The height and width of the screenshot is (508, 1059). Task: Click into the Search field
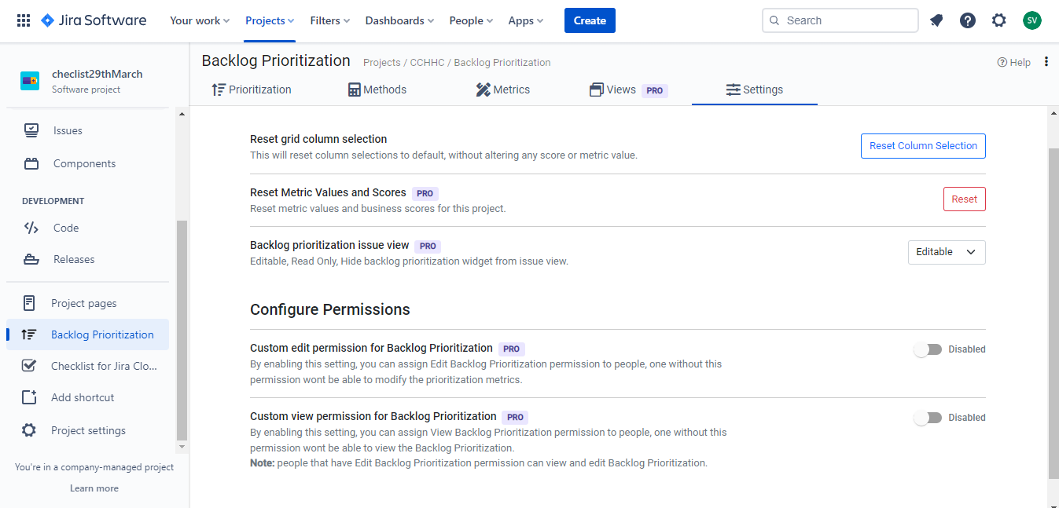[848, 20]
